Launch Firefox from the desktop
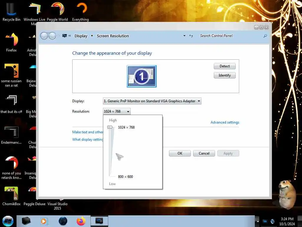This screenshot has width=302, height=227. click(12, 43)
